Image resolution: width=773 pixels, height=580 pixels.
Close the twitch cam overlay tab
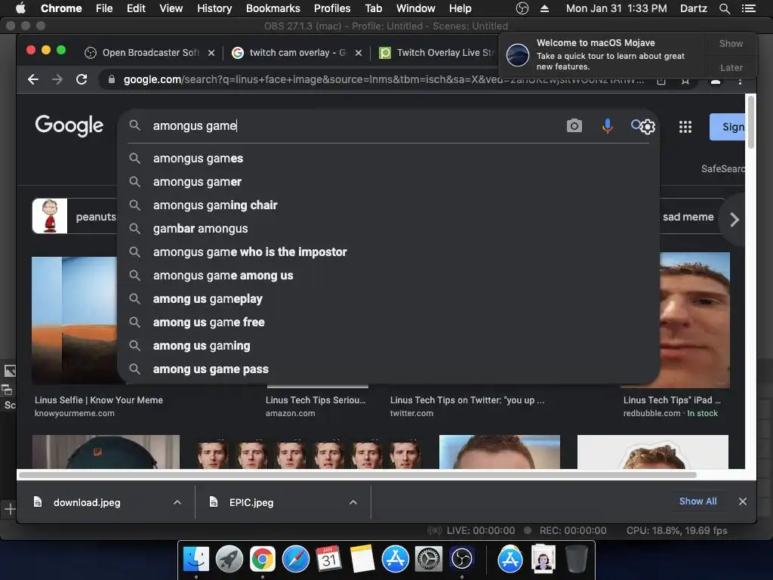click(359, 53)
